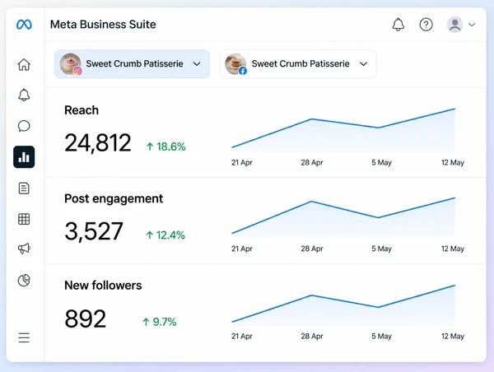Screen dimensions: 494x372
Task: Click the 9.7% followers increase indicator
Action: pyautogui.click(x=160, y=322)
